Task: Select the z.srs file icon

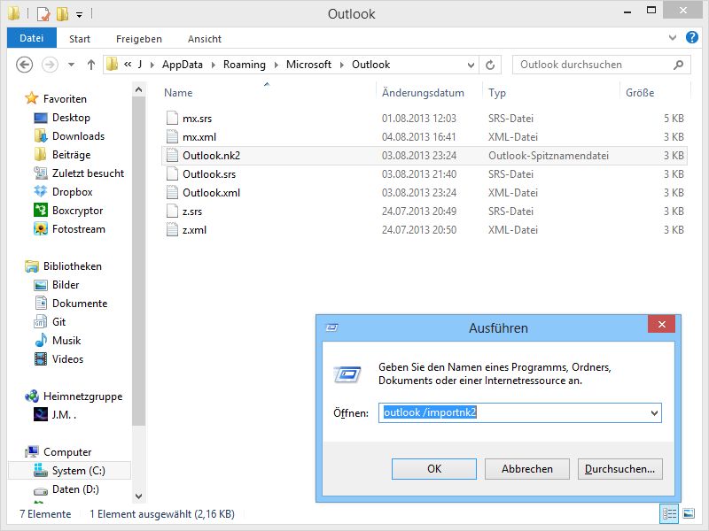Action: coord(172,211)
